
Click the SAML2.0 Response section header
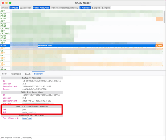(x=32, y=78)
